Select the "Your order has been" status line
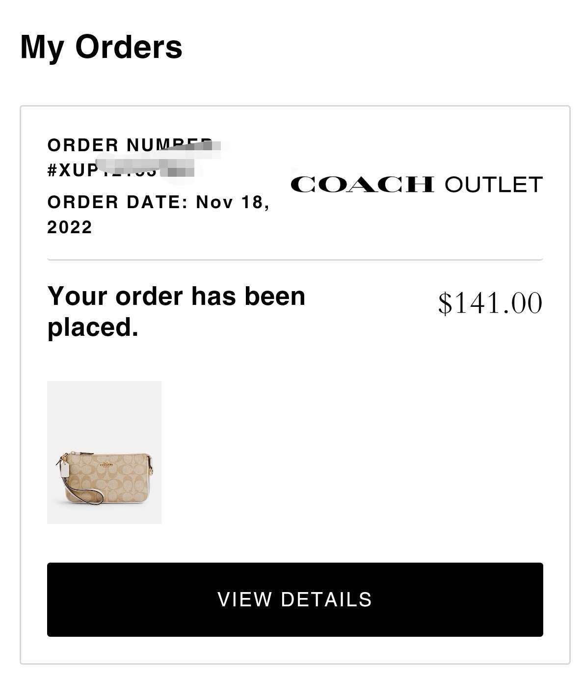 (x=176, y=297)
